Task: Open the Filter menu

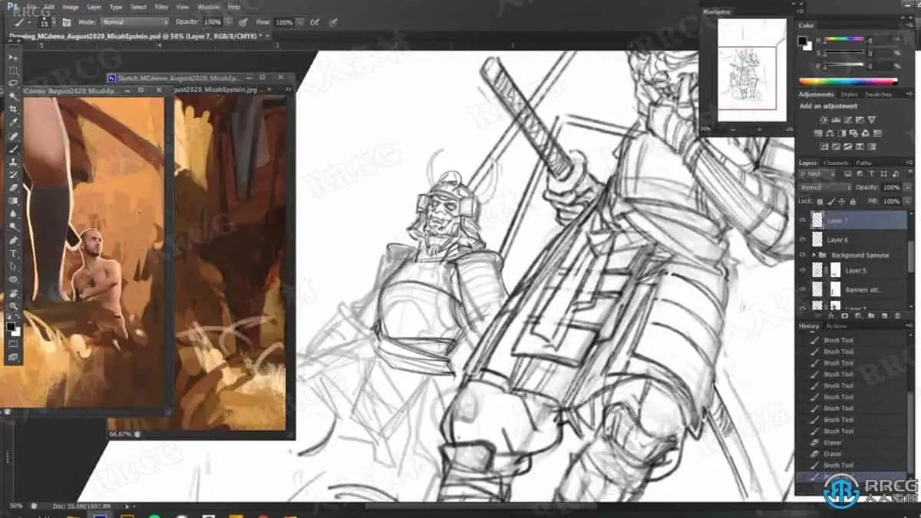Action: pyautogui.click(x=162, y=6)
